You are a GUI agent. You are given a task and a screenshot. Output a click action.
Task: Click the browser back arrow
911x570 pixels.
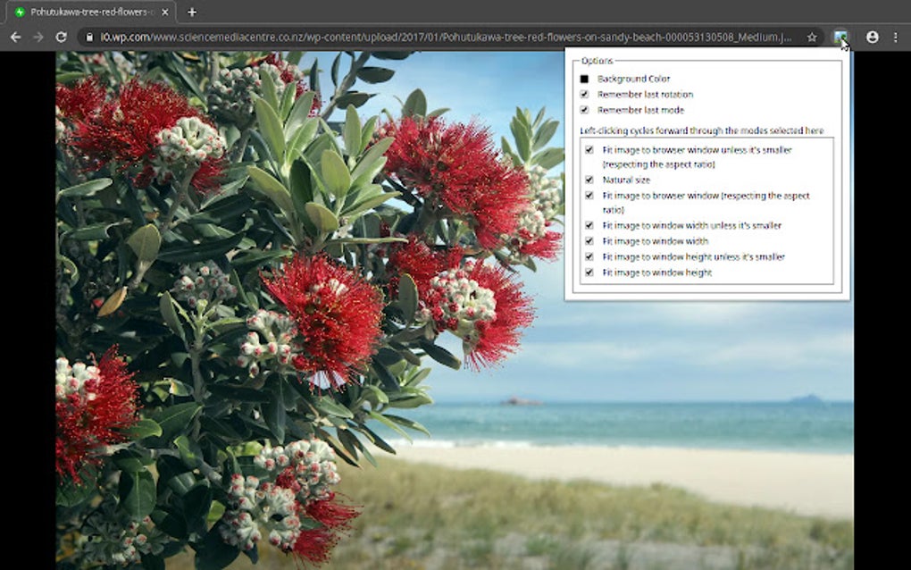click(16, 37)
